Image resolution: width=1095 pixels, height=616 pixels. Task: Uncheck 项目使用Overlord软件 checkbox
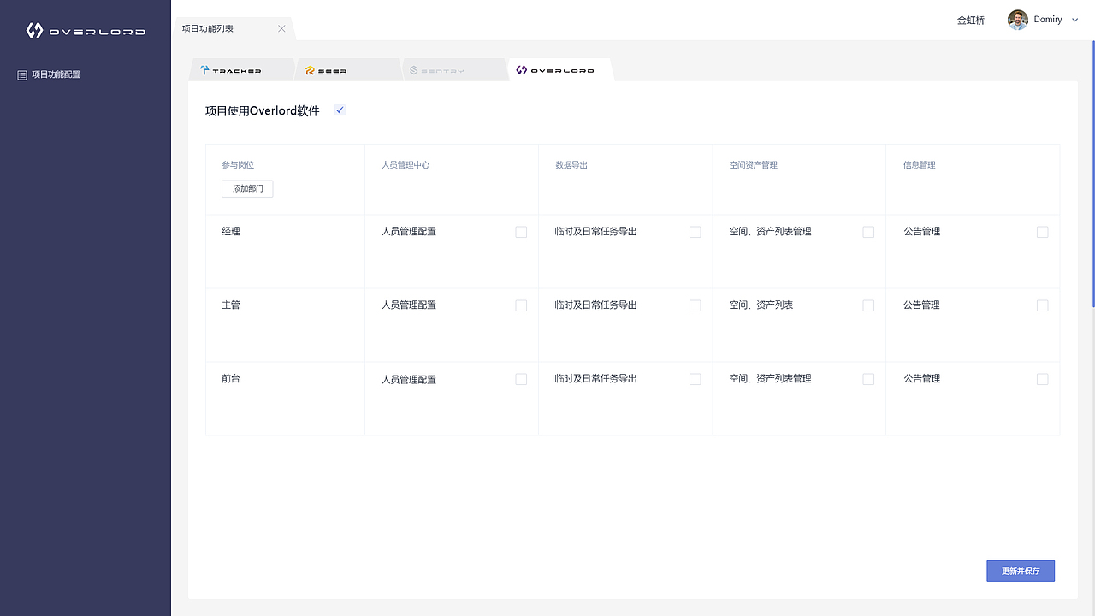point(340,110)
